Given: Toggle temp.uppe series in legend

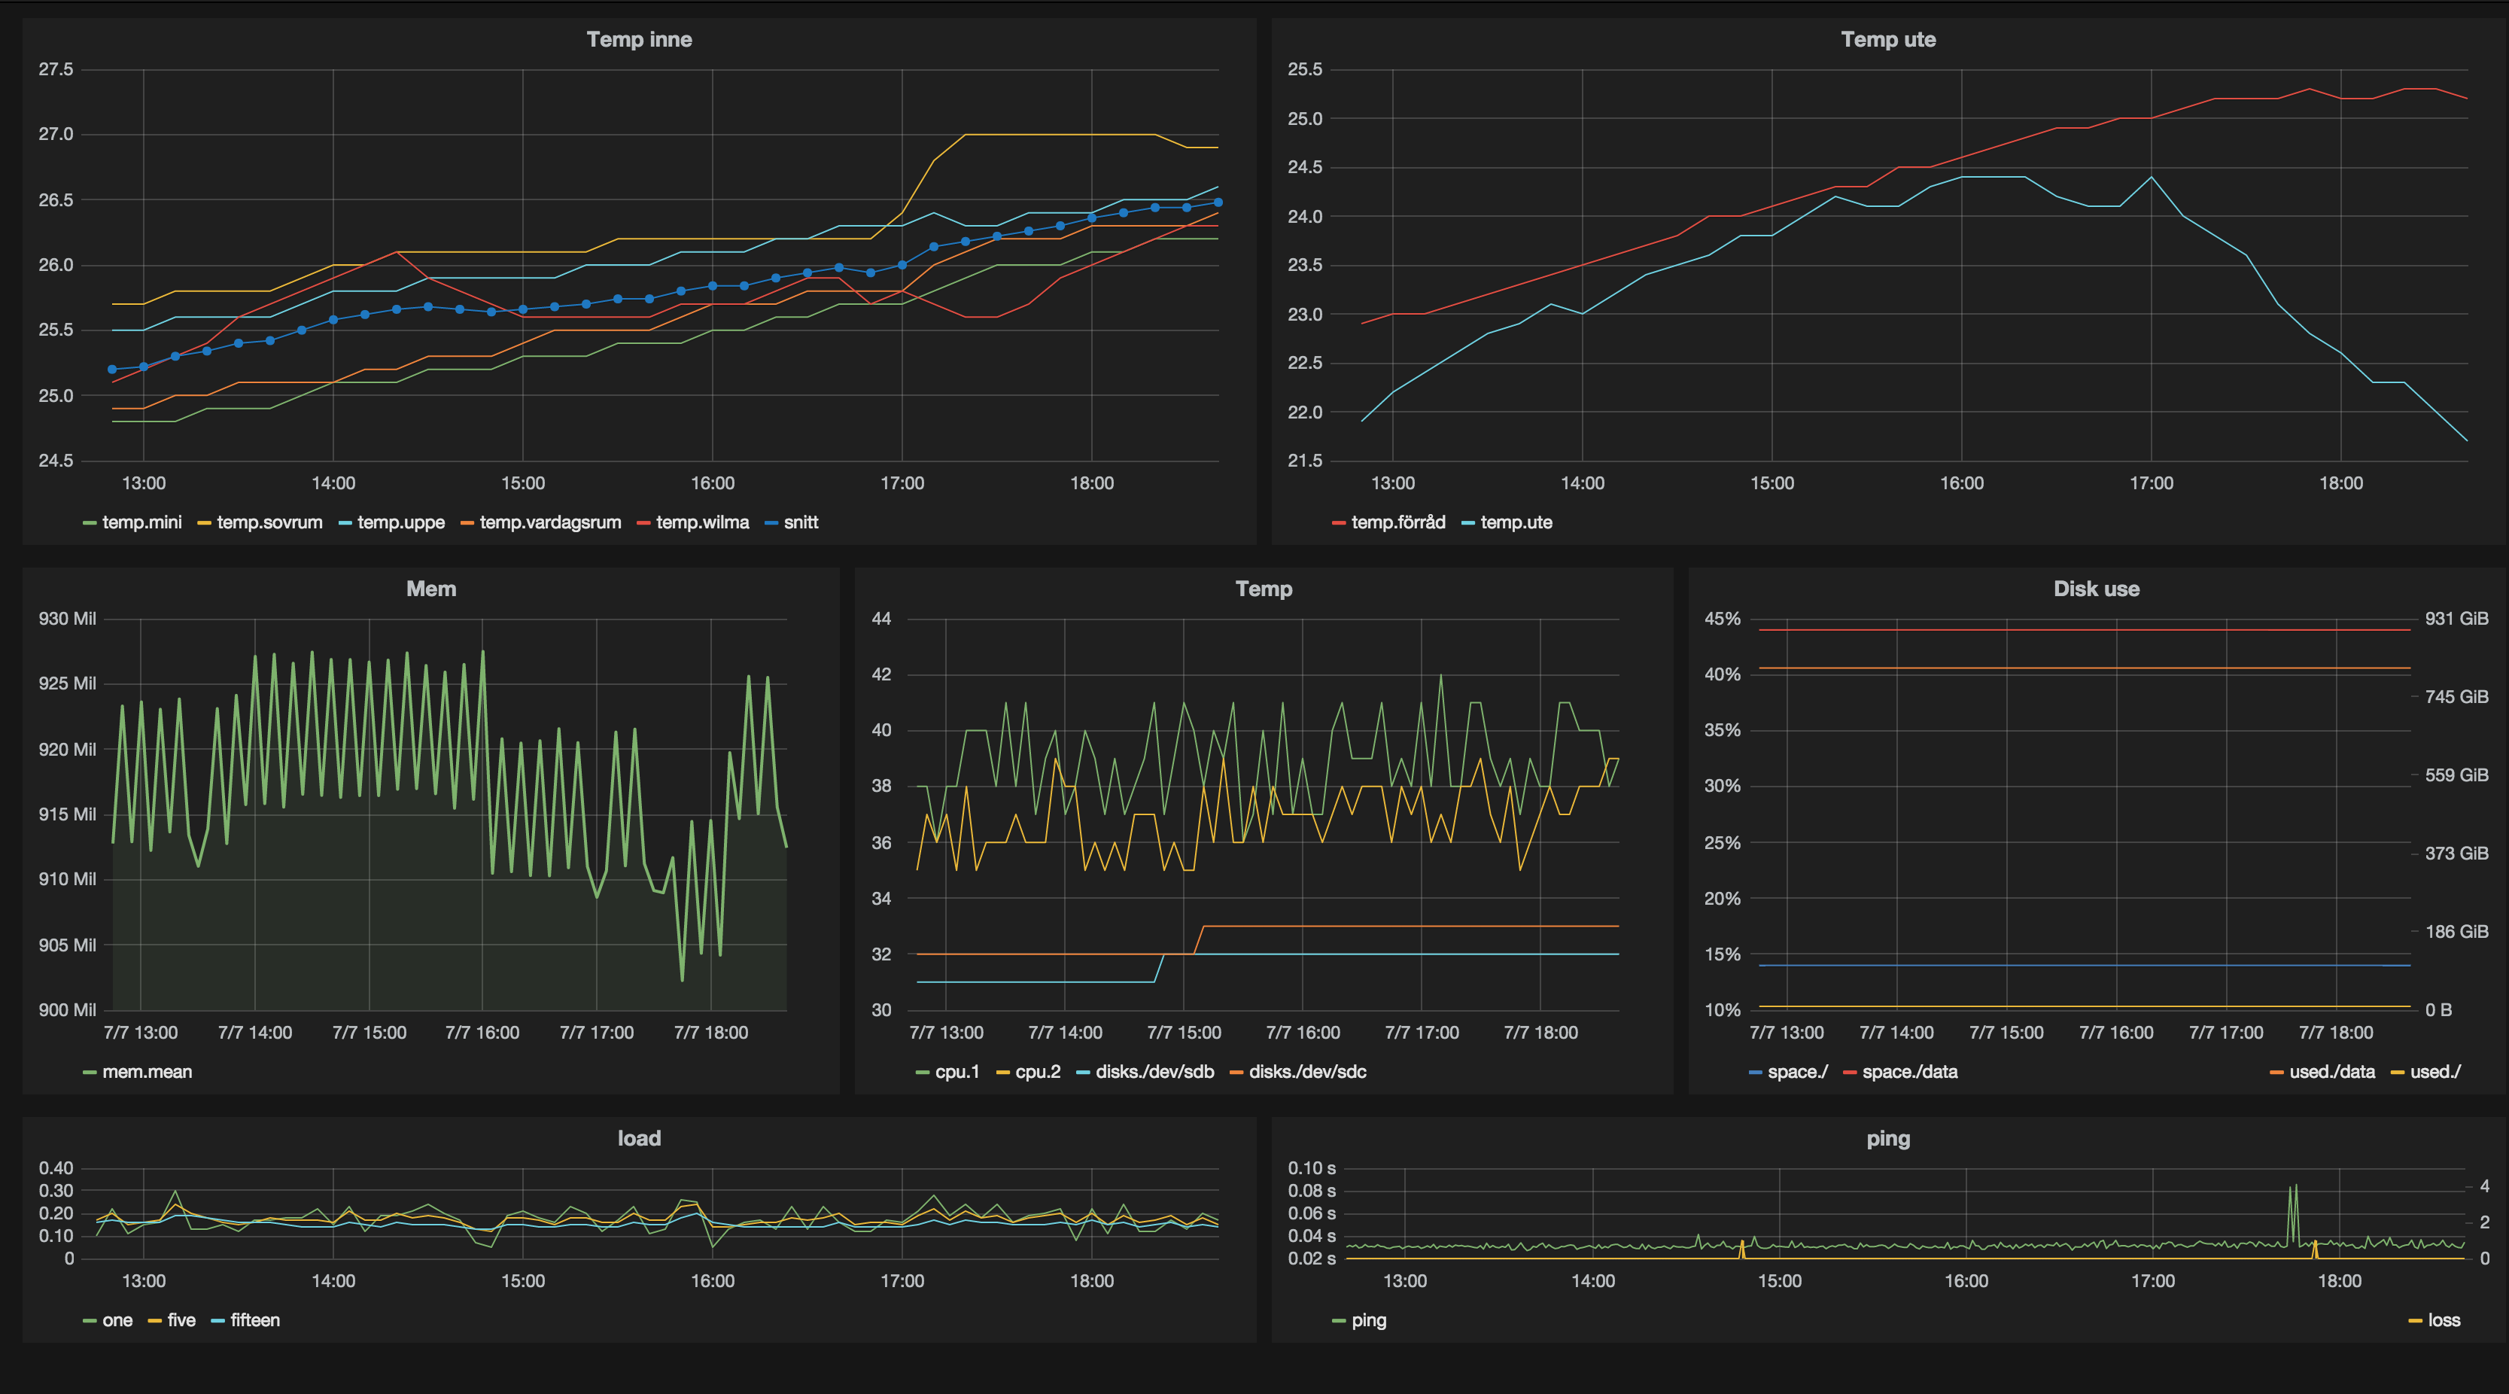Looking at the screenshot, I should (400, 523).
